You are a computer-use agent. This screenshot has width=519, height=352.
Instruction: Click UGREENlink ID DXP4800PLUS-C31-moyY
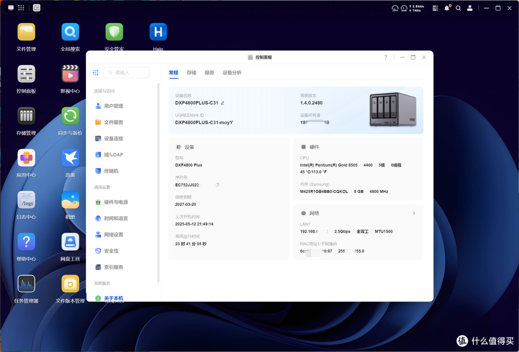[204, 123]
